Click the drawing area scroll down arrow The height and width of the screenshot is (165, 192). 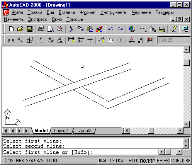(x=187, y=124)
